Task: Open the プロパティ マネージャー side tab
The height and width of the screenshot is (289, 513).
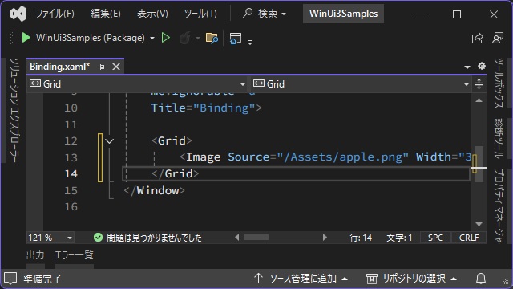Action: (x=499, y=207)
